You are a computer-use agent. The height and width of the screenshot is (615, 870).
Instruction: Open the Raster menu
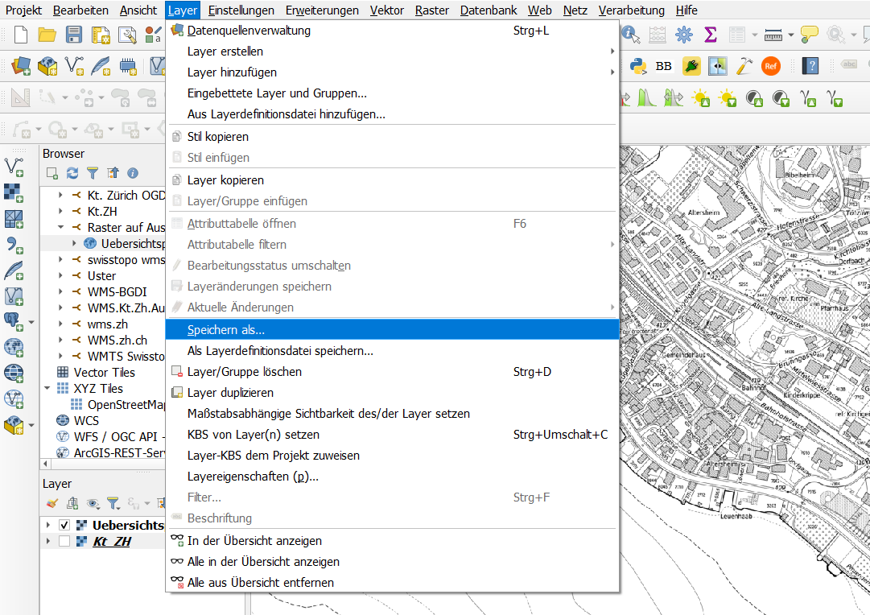coord(432,10)
